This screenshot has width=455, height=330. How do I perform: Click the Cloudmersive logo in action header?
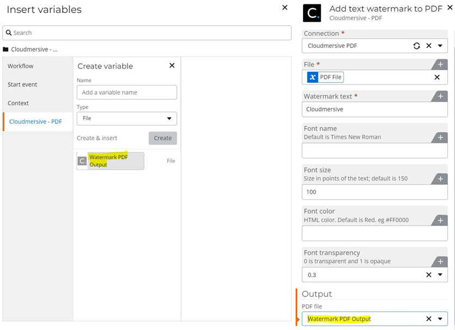tap(312, 13)
